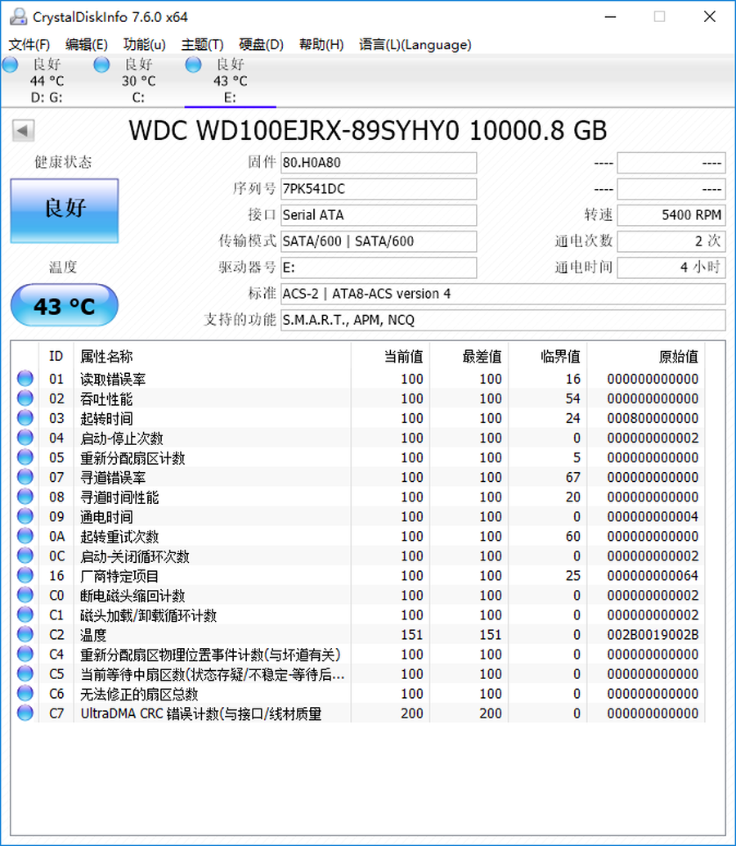Click status orb for 05 重新分配扇区计数

coord(25,457)
